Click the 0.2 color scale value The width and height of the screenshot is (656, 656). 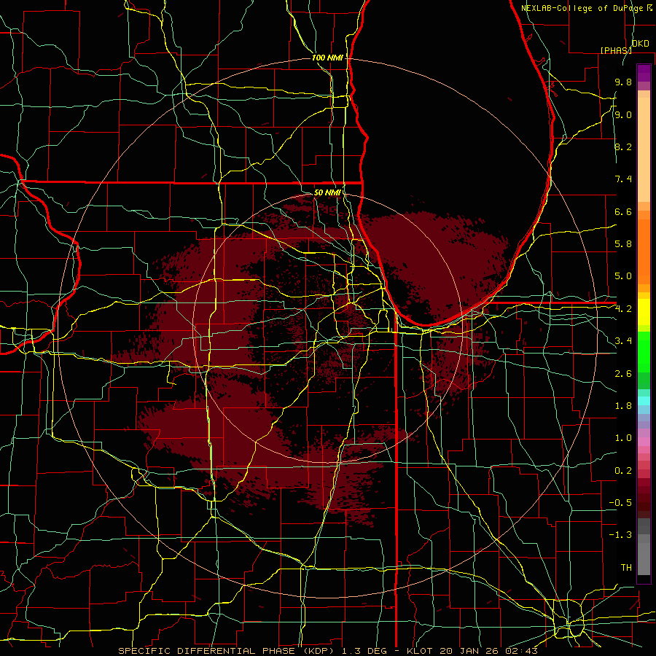[623, 471]
